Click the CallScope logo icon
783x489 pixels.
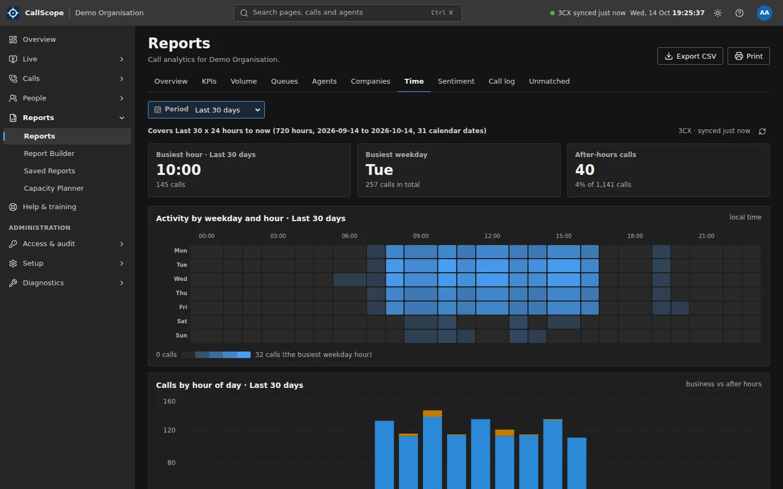point(13,12)
